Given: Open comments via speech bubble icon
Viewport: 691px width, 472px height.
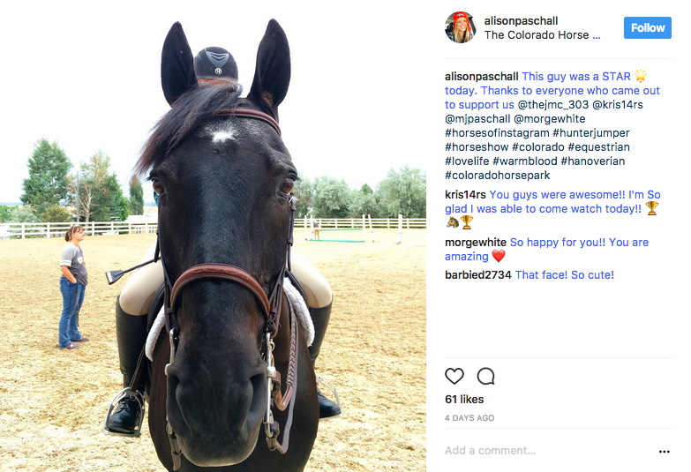Looking at the screenshot, I should [x=485, y=377].
